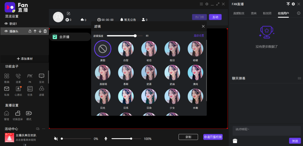Viewport: 303px width, 146px height.
Task: Open the 任务 tasks icon
Action: pos(30,89)
